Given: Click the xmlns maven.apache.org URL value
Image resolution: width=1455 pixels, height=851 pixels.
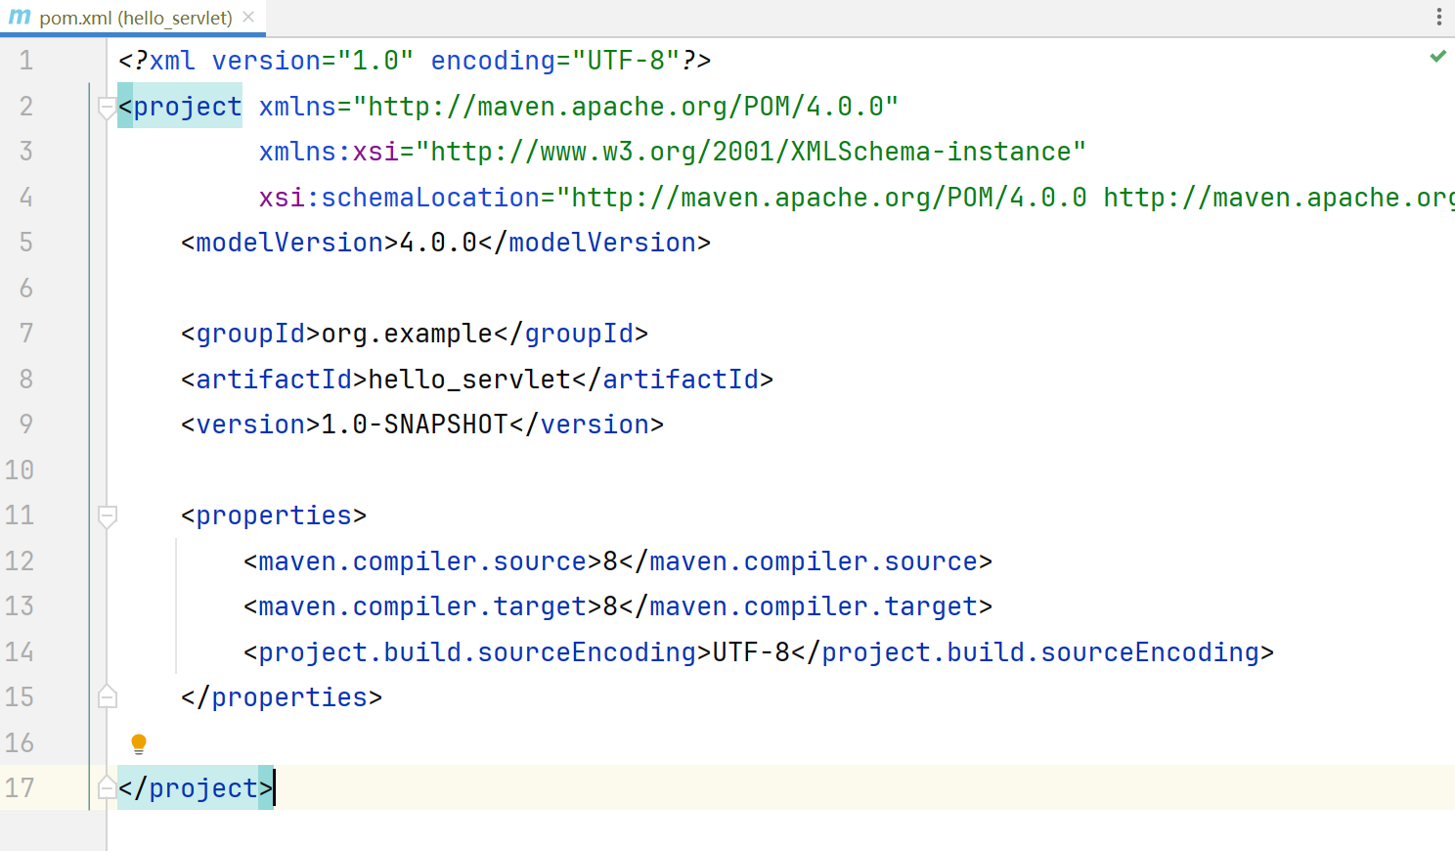Looking at the screenshot, I should [626, 107].
